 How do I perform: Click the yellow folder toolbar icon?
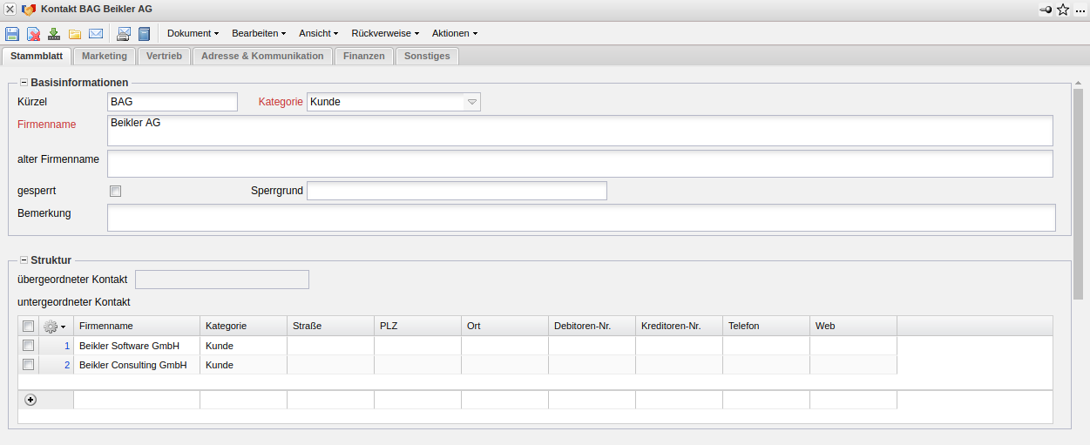[x=75, y=34]
